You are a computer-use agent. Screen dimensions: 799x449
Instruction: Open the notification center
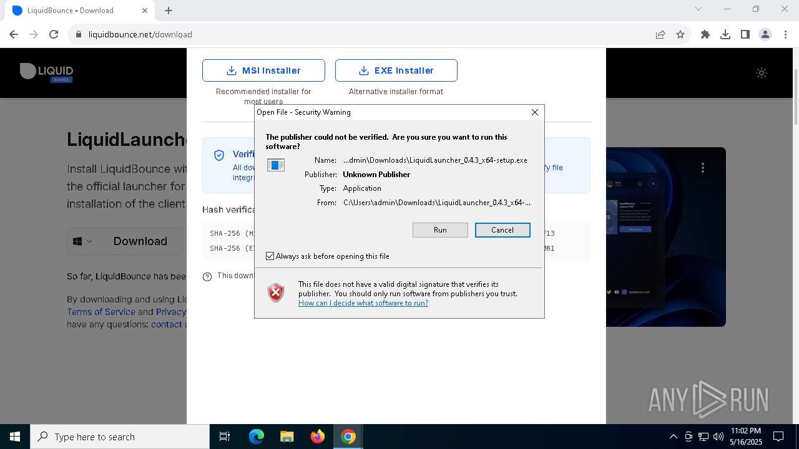click(778, 437)
